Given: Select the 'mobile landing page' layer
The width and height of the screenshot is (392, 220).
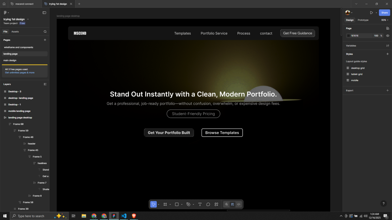Looking at the screenshot, I should 19,111.
